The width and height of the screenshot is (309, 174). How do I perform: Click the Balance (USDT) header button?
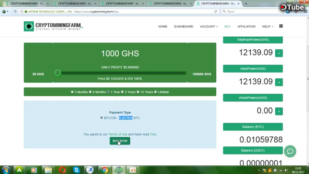(x=253, y=150)
